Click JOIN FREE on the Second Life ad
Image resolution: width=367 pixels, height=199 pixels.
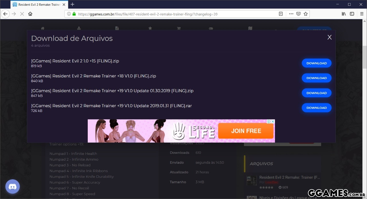click(x=246, y=131)
